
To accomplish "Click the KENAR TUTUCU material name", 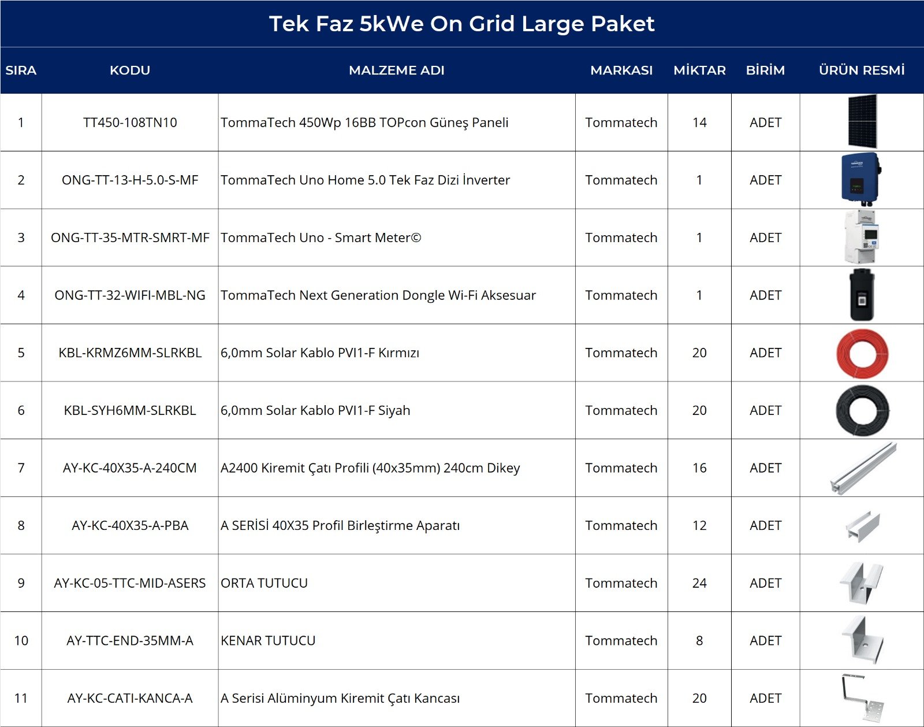I will (x=268, y=640).
